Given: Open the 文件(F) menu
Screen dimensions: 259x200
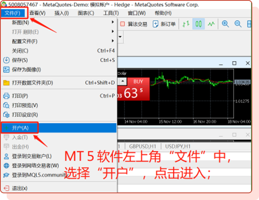Looking at the screenshot, I should (13, 13).
